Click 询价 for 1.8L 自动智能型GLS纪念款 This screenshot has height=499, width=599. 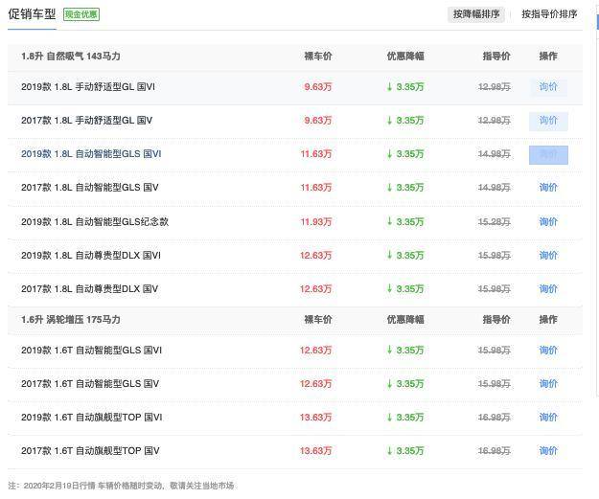click(548, 222)
